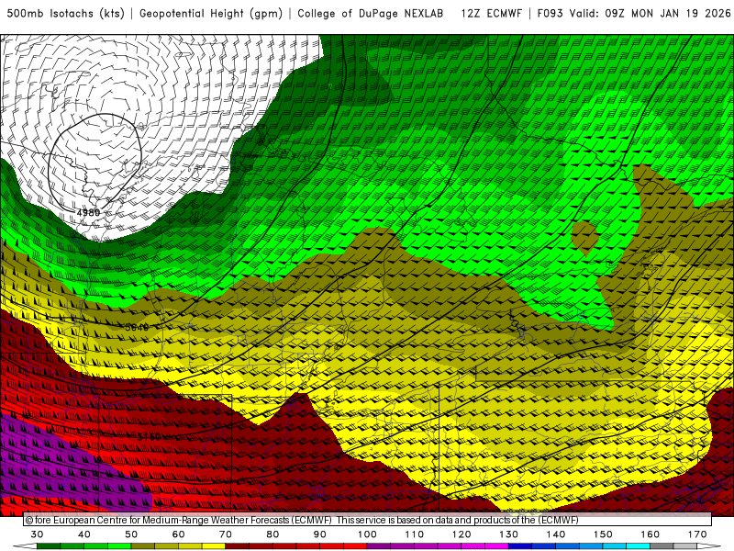This screenshot has height=551, width=734.
Task: Select the 160 knot scale label
Action: coord(651,534)
